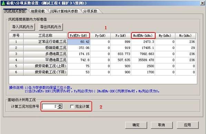Click cell 174.15 in Fx column
The width and height of the screenshot is (206, 134).
pos(79,54)
